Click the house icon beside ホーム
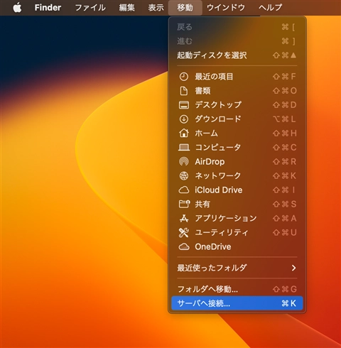 [184, 133]
